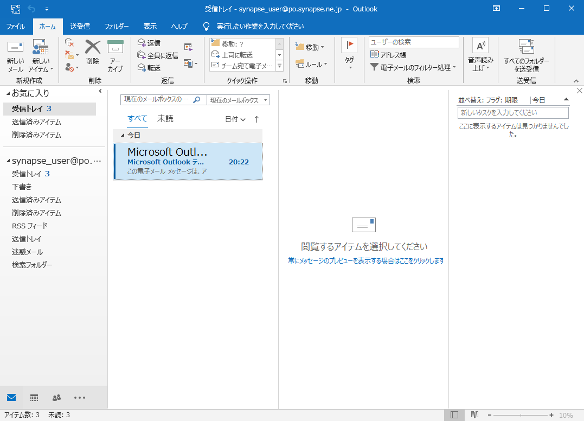
Task: Open the 移動 dropdown in the ribbon
Action: click(x=310, y=47)
